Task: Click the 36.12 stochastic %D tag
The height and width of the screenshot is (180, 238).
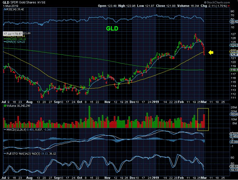Action: (234, 166)
